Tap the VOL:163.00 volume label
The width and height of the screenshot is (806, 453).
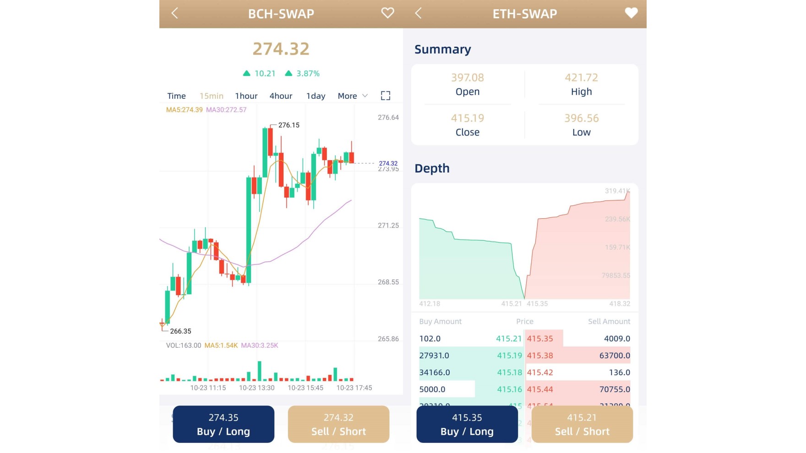[x=183, y=345]
